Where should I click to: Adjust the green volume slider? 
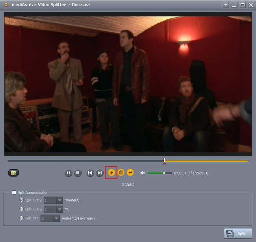coord(160,173)
